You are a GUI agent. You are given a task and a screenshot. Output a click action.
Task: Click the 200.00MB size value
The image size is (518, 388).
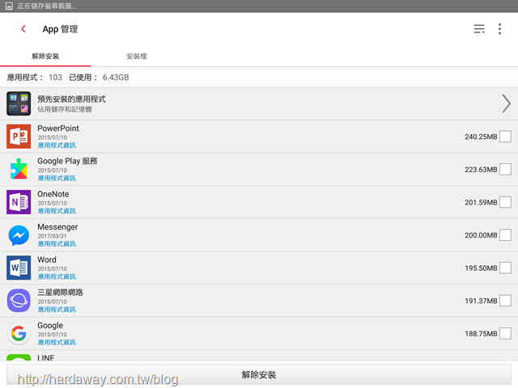point(481,235)
